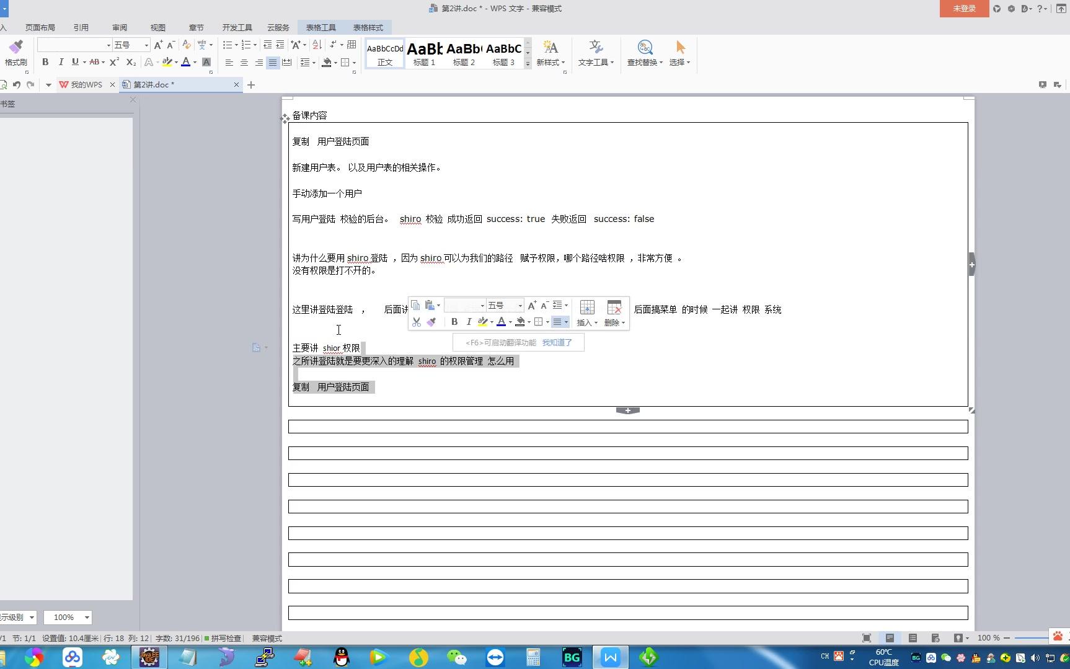The height and width of the screenshot is (669, 1070).
Task: Decrease paragraph indent in the ribbon
Action: click(x=267, y=45)
